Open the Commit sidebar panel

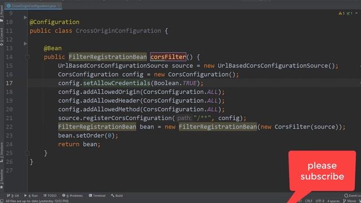coord(2,37)
